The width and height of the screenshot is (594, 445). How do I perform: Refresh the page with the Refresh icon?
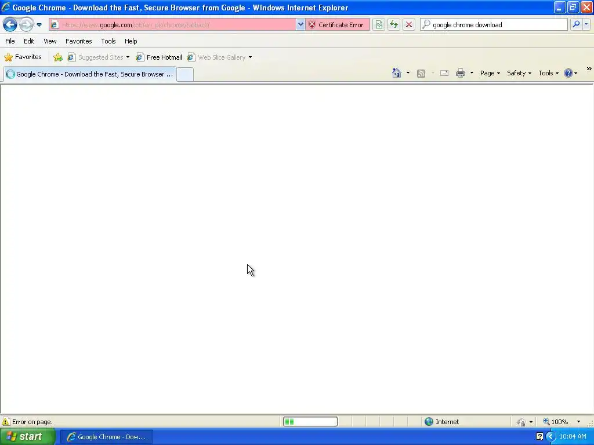click(394, 25)
